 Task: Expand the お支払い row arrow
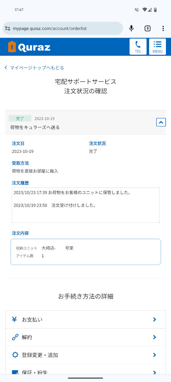(155, 319)
